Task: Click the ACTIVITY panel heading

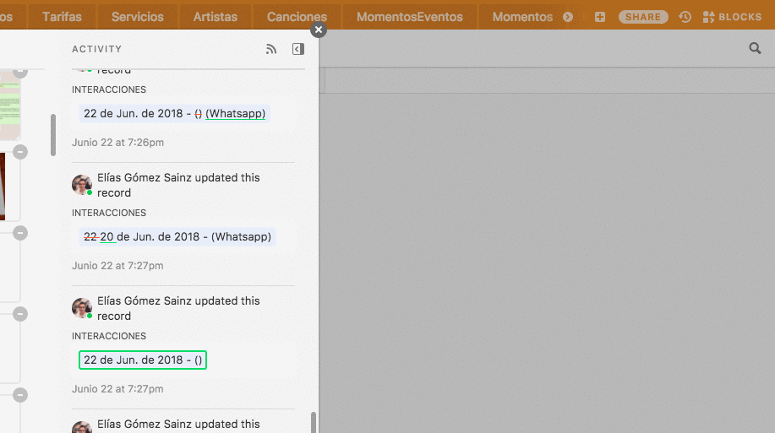Action: click(97, 49)
